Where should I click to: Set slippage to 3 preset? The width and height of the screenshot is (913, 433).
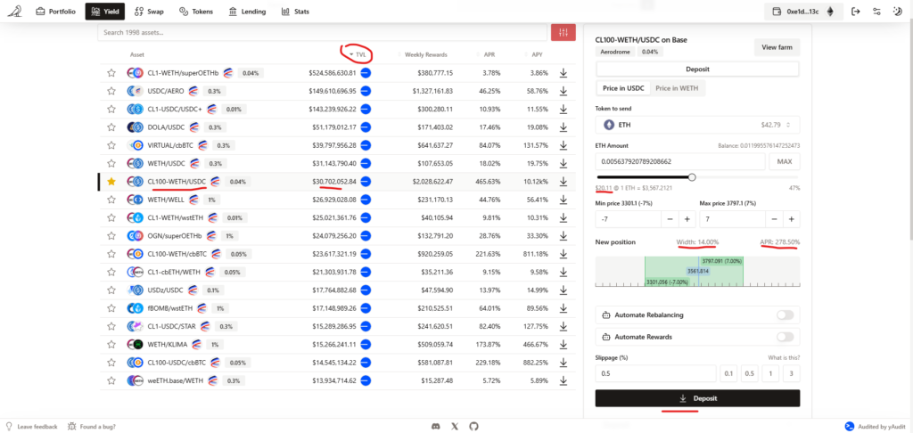coord(792,373)
